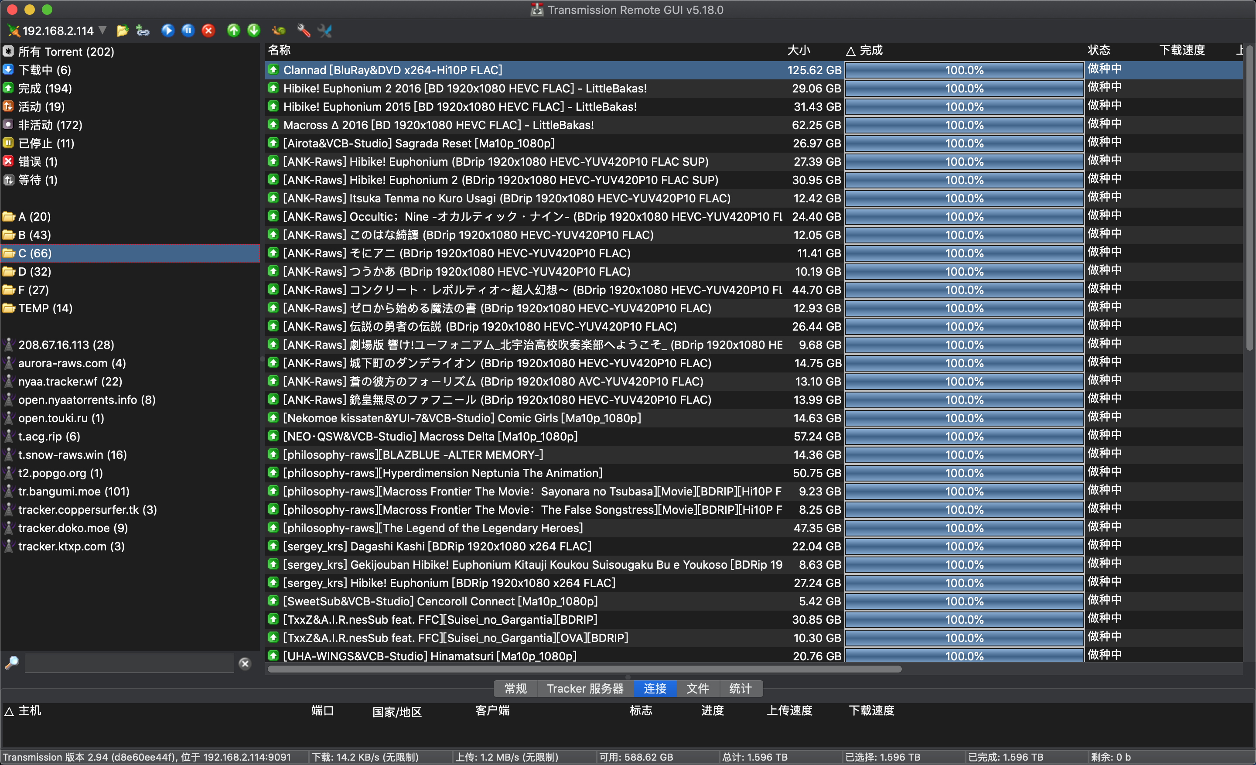Viewport: 1256px width, 765px height.
Task: Click the seeding icon of Hibike! Euphonium 2 2016
Action: [x=274, y=88]
